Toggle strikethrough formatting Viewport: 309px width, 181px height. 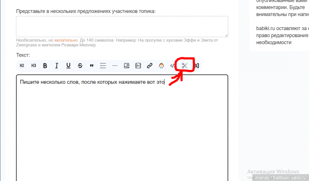tap(80, 66)
